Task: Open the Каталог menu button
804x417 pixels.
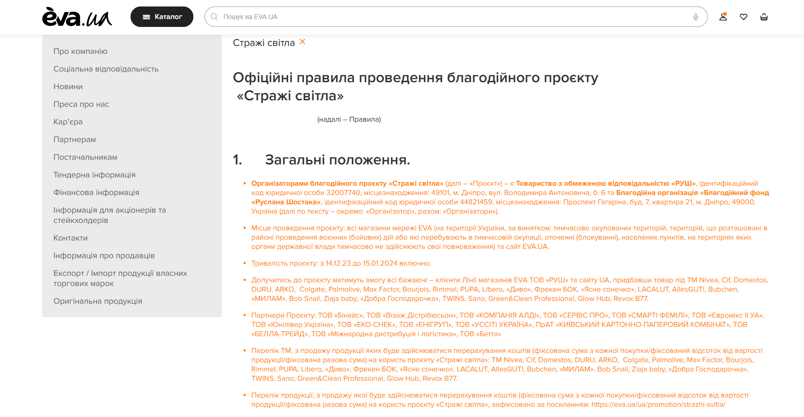Action: (162, 17)
